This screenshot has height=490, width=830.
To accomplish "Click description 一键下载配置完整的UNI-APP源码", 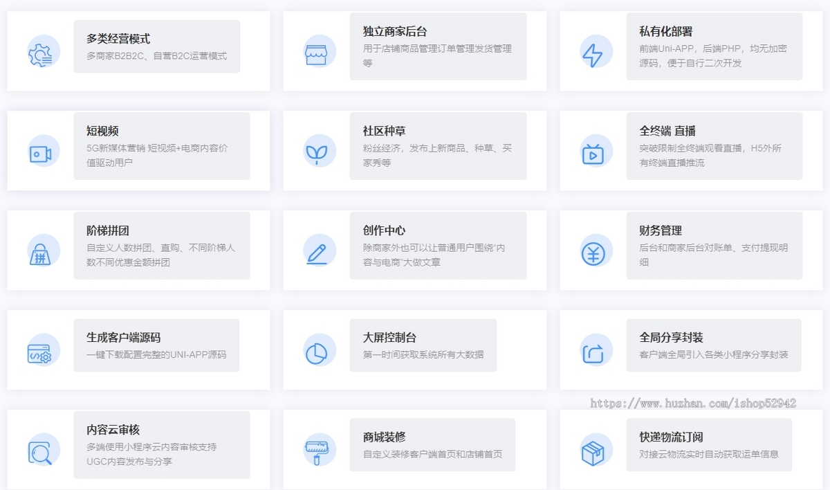I will pos(156,355).
